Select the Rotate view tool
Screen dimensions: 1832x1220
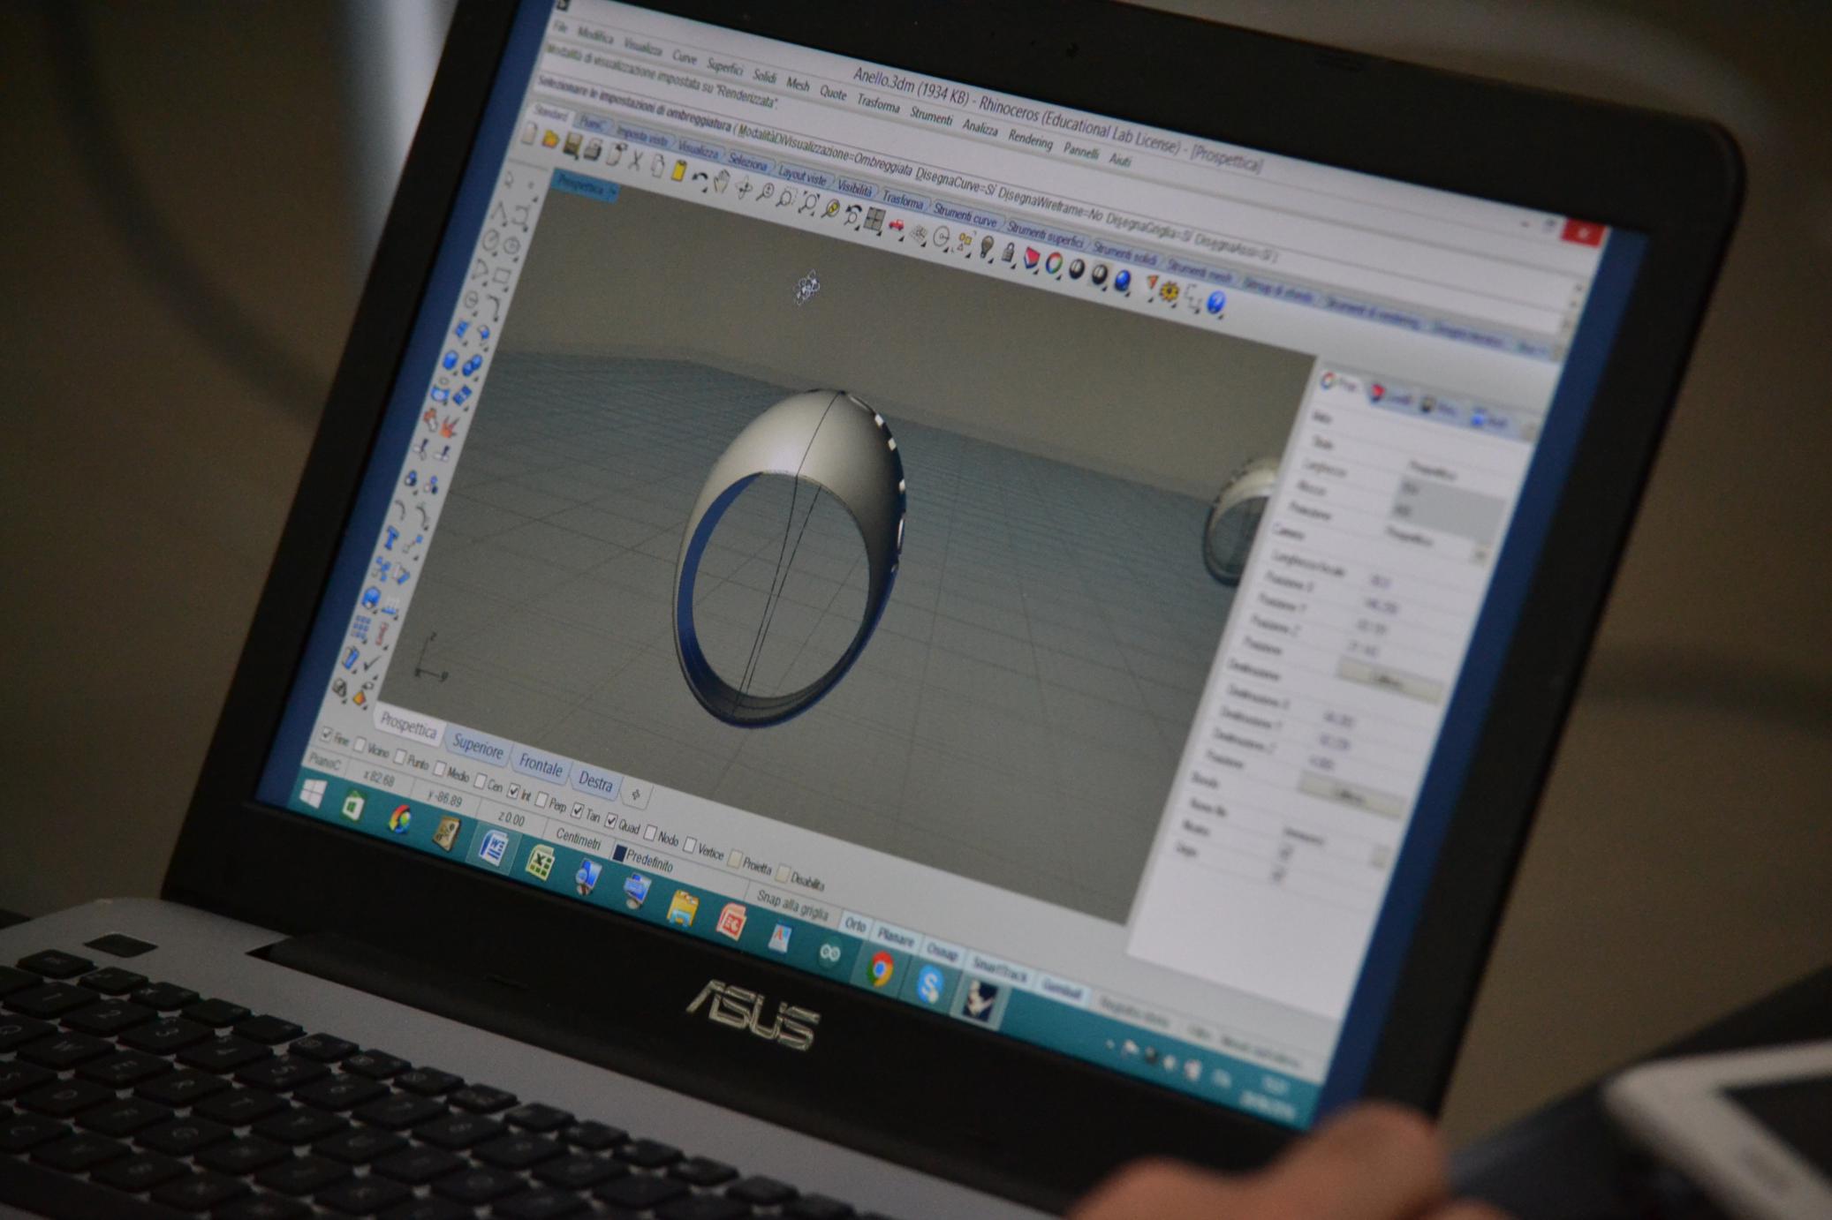(744, 187)
